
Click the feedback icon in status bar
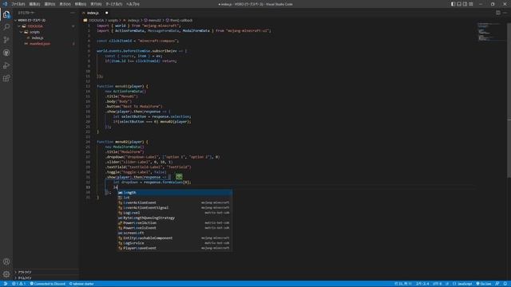(x=497, y=284)
